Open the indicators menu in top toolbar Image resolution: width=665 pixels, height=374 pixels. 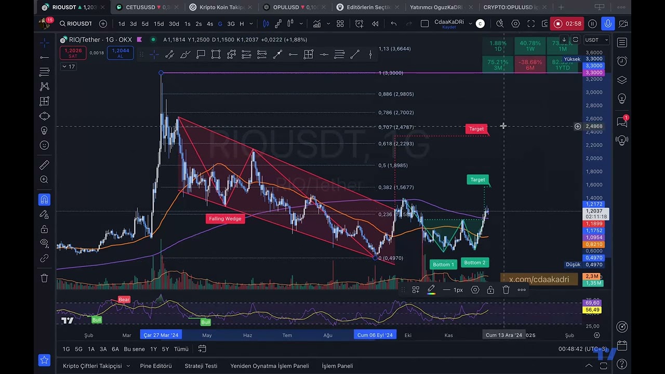coord(316,24)
